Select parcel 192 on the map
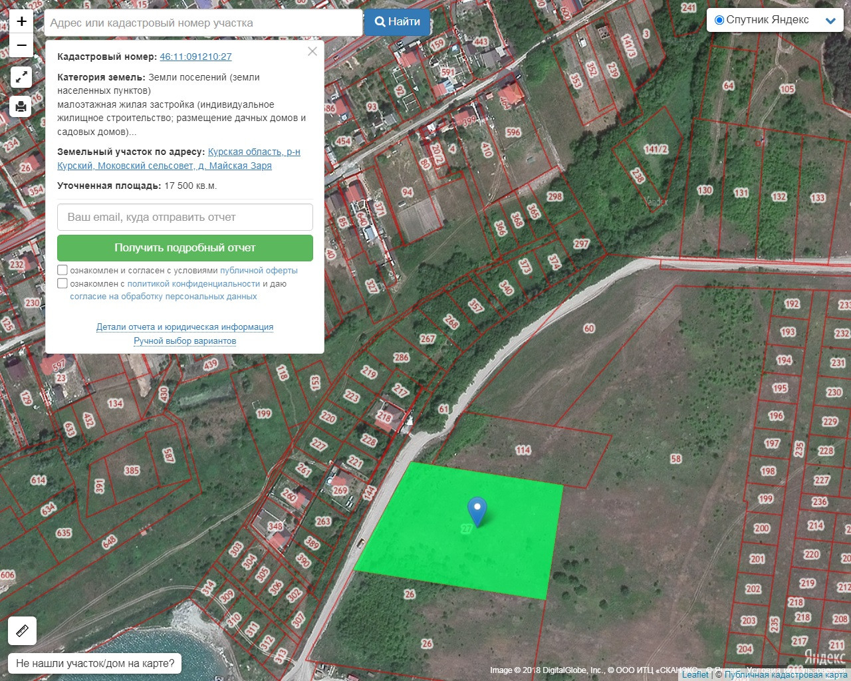This screenshot has height=681, width=851. tap(792, 304)
